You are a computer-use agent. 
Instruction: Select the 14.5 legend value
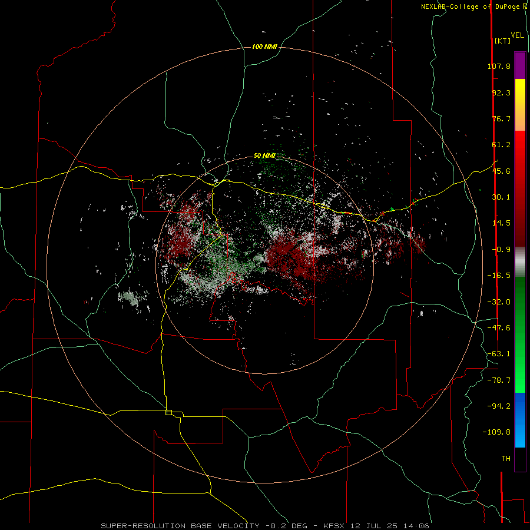[x=501, y=223]
